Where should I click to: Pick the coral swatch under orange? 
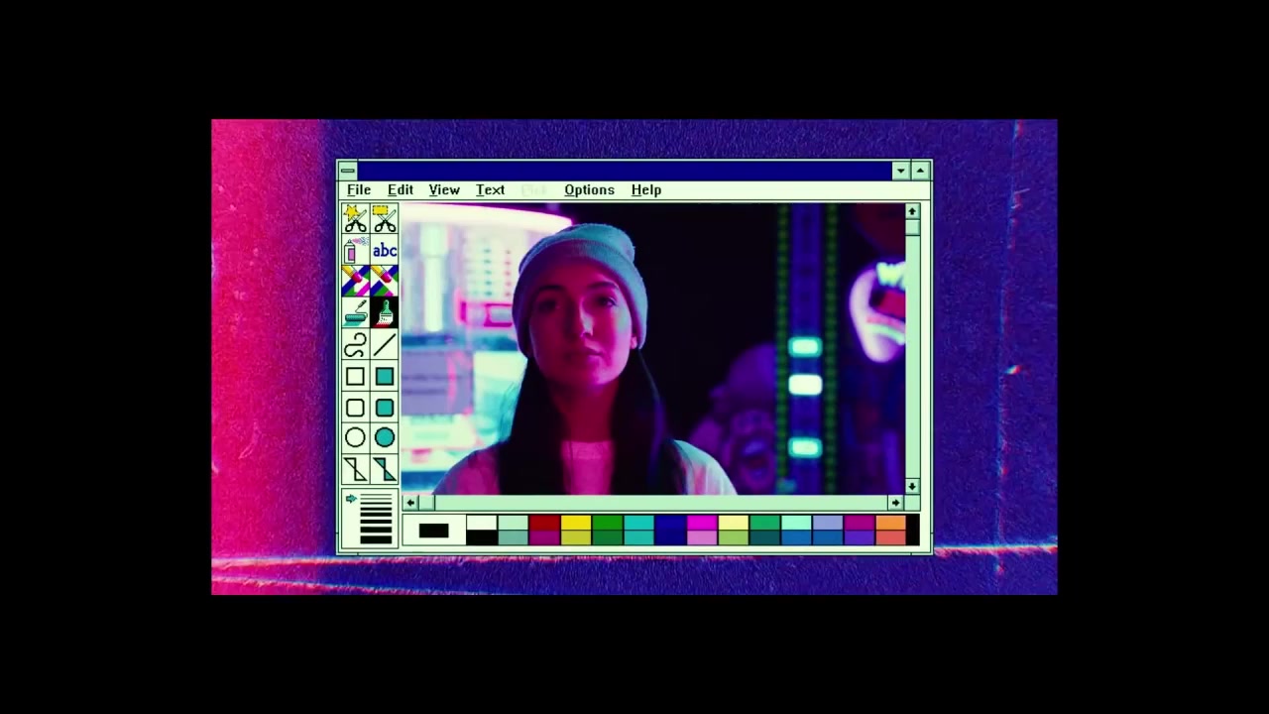coord(891,537)
